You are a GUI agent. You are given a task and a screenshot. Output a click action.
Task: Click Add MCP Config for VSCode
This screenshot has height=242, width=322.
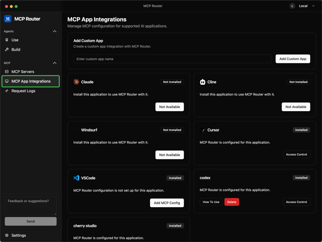pos(167,203)
